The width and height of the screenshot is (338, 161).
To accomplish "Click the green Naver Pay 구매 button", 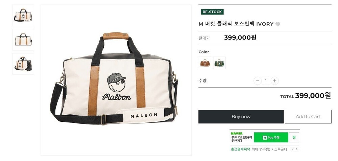I will click(271, 137).
